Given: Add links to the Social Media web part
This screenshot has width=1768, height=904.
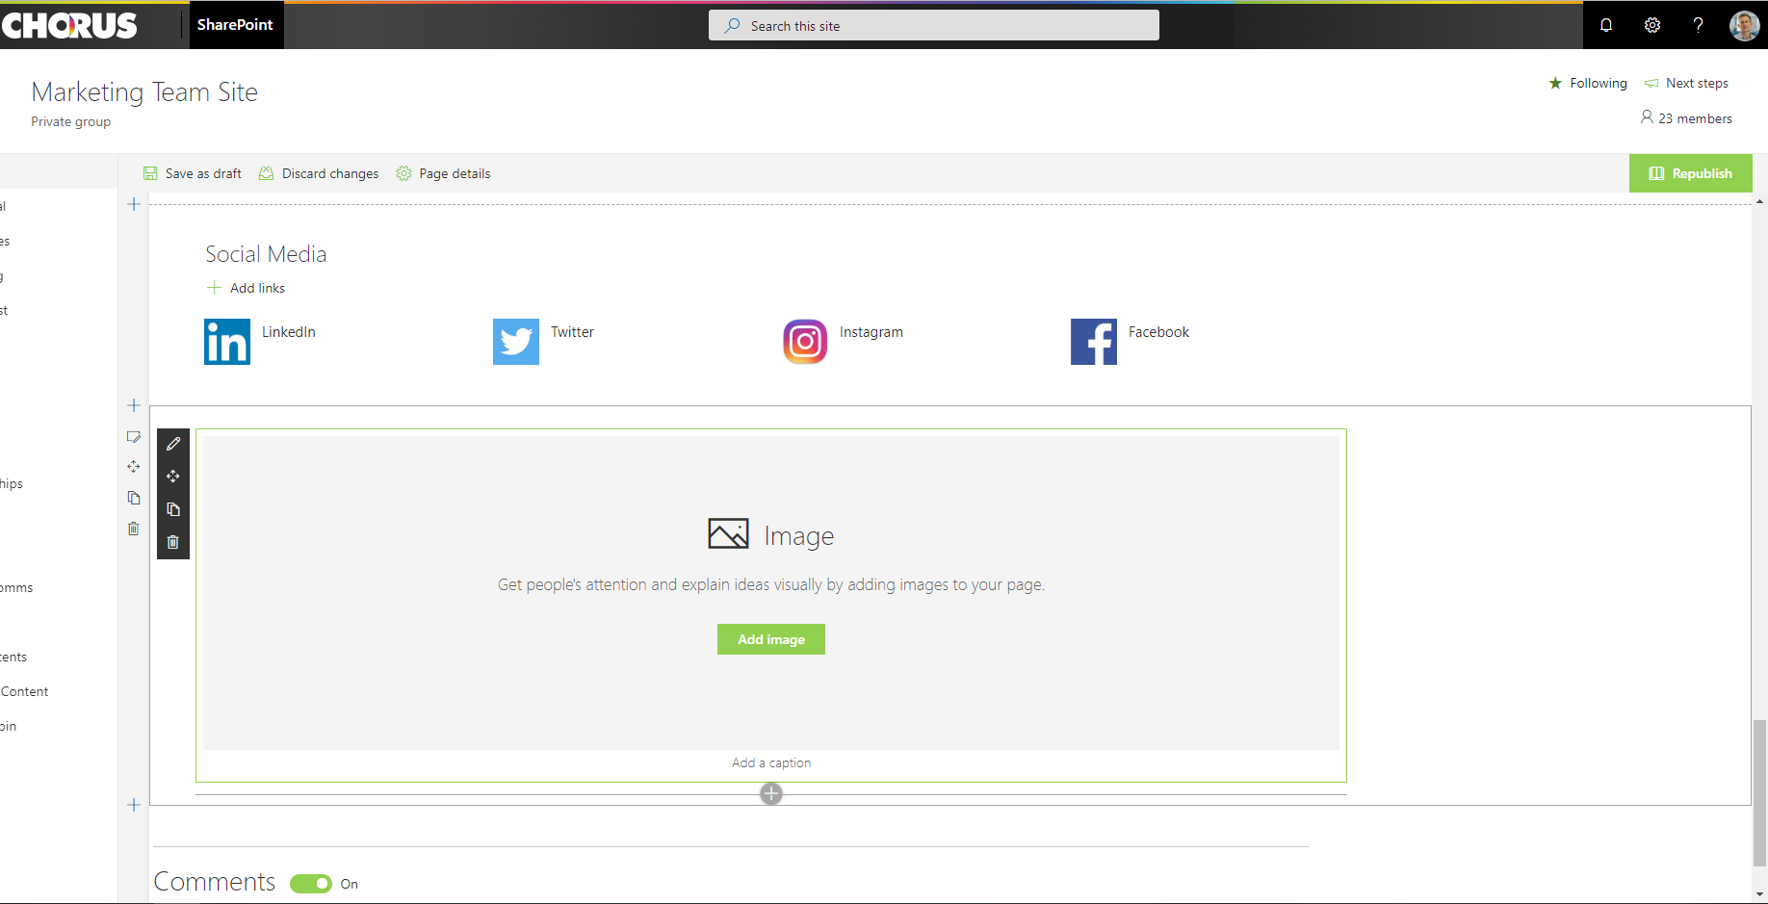Looking at the screenshot, I should click(247, 288).
